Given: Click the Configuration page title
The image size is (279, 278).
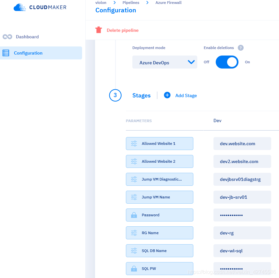Looking at the screenshot, I should [x=116, y=10].
